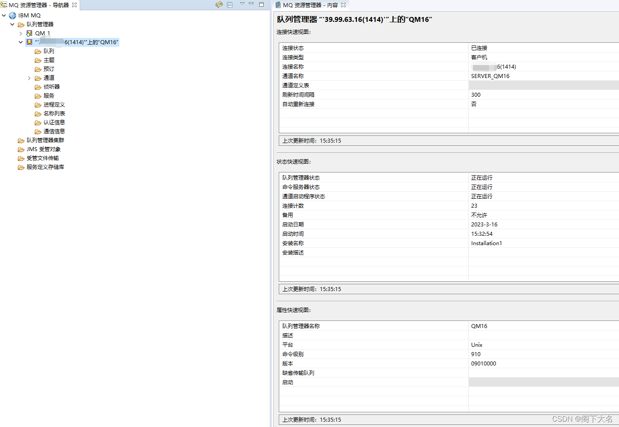Click the 认证信息 folder icon
Screen dimensions: 619x427
pos(38,123)
